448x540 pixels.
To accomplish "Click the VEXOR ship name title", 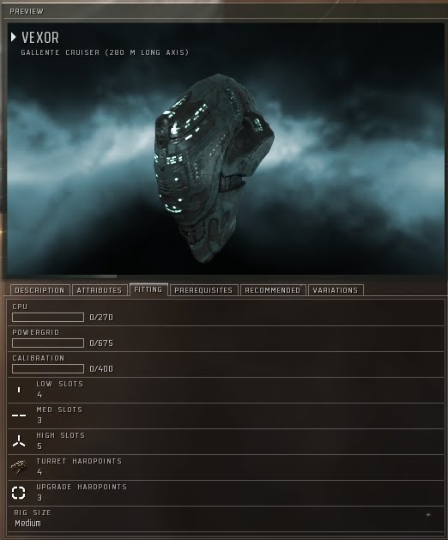I will 40,38.
